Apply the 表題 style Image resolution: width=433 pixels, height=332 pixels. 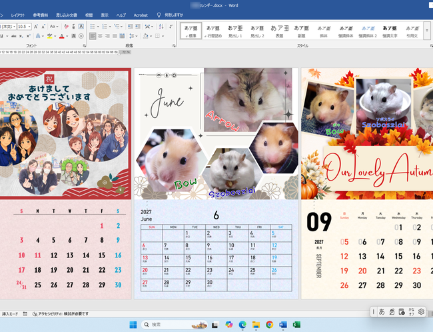pos(279,31)
